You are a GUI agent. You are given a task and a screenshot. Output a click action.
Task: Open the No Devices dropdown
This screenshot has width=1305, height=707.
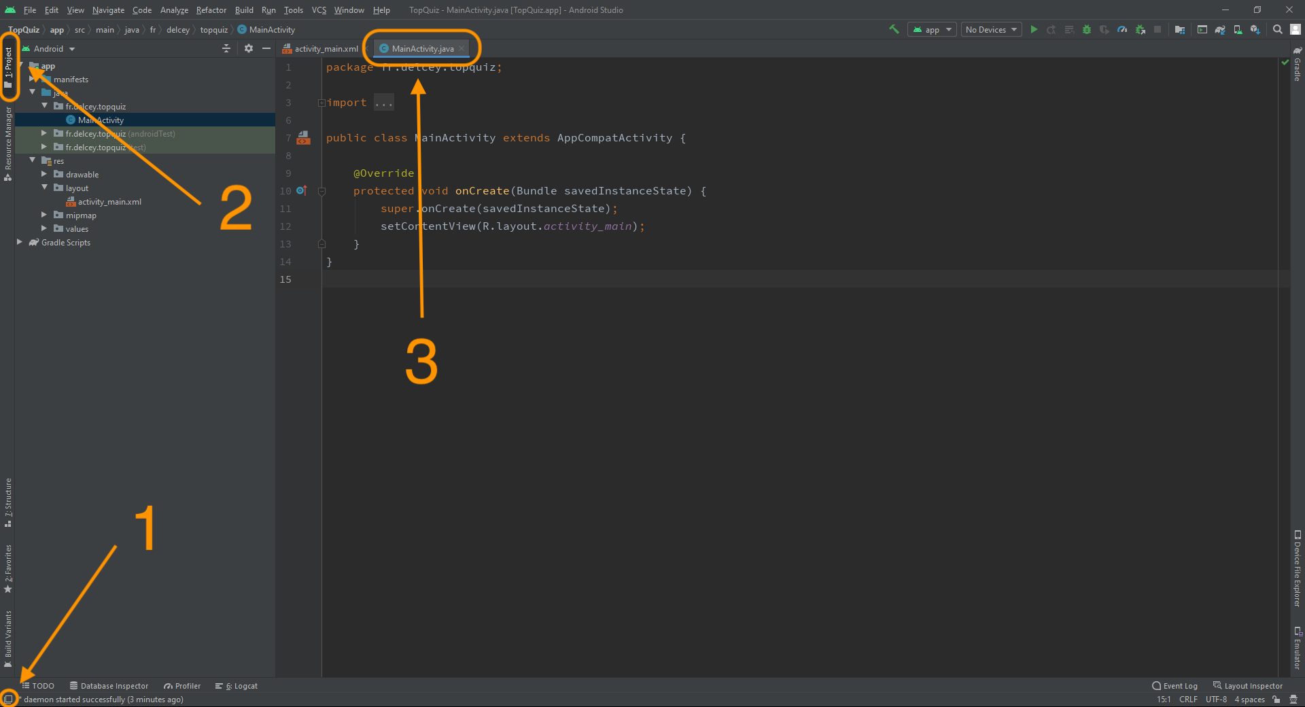(x=991, y=29)
